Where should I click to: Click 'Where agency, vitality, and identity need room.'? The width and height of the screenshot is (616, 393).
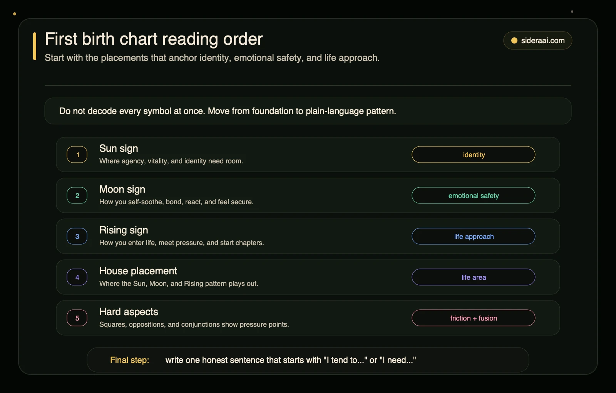coord(171,161)
